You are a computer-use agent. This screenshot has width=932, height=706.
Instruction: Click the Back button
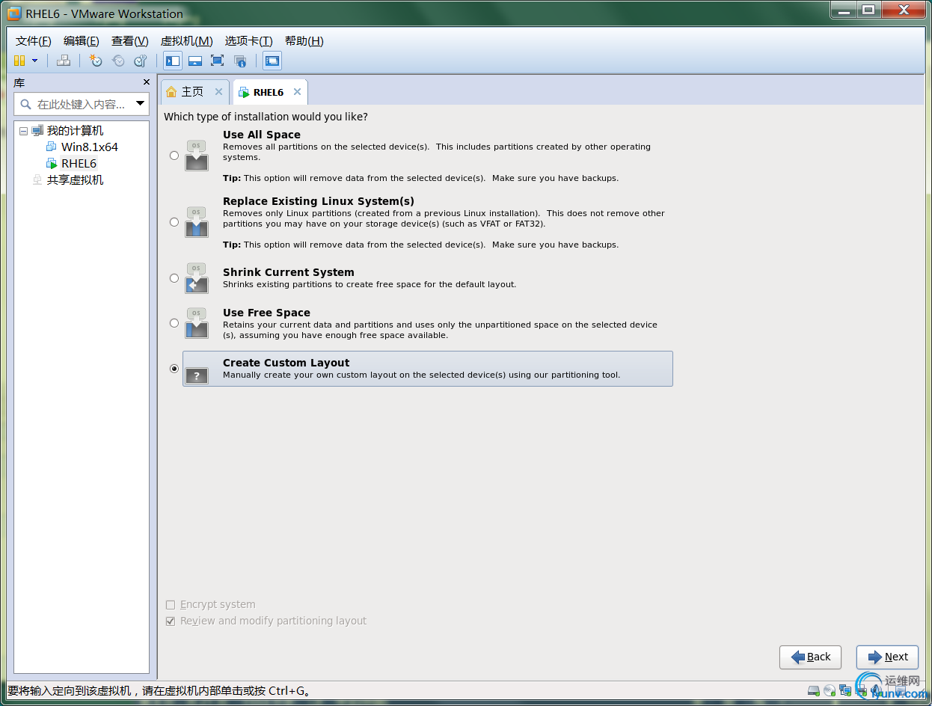(810, 657)
